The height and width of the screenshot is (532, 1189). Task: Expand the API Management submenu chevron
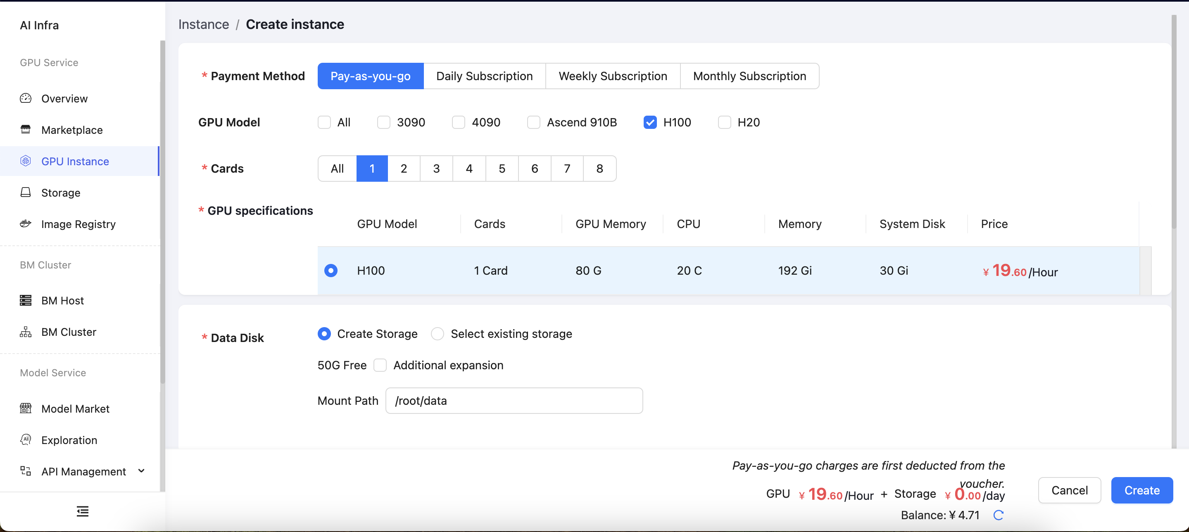(142, 471)
